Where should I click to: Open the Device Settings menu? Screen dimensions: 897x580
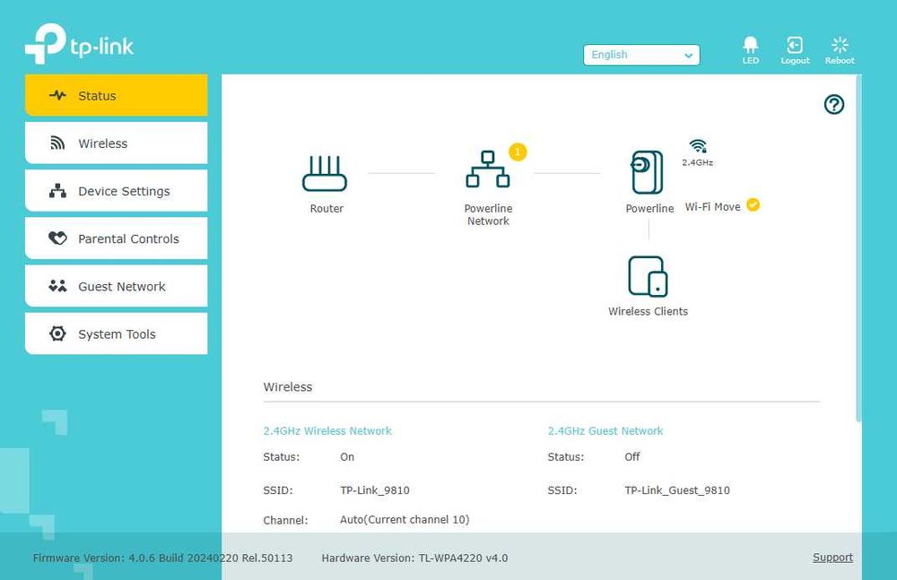(116, 190)
